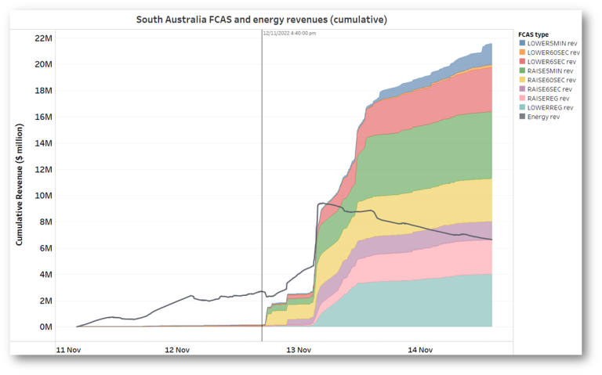The width and height of the screenshot is (602, 375).
Task: Select the RAISE5MIN rev legend label
Action: tap(551, 70)
